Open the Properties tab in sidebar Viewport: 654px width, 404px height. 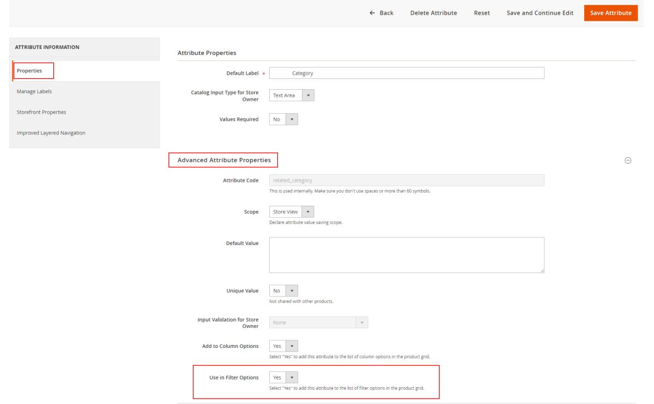coord(86,71)
